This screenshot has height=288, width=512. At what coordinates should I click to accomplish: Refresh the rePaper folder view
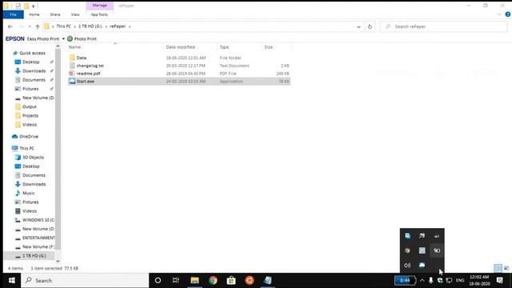pyautogui.click(x=370, y=26)
